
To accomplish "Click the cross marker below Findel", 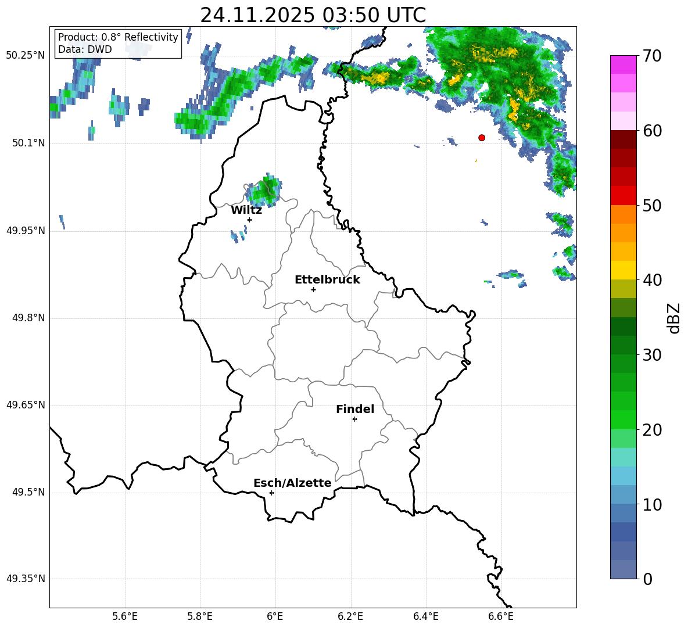I will coord(354,419).
